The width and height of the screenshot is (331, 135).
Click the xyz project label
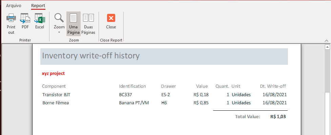pyautogui.click(x=54, y=74)
